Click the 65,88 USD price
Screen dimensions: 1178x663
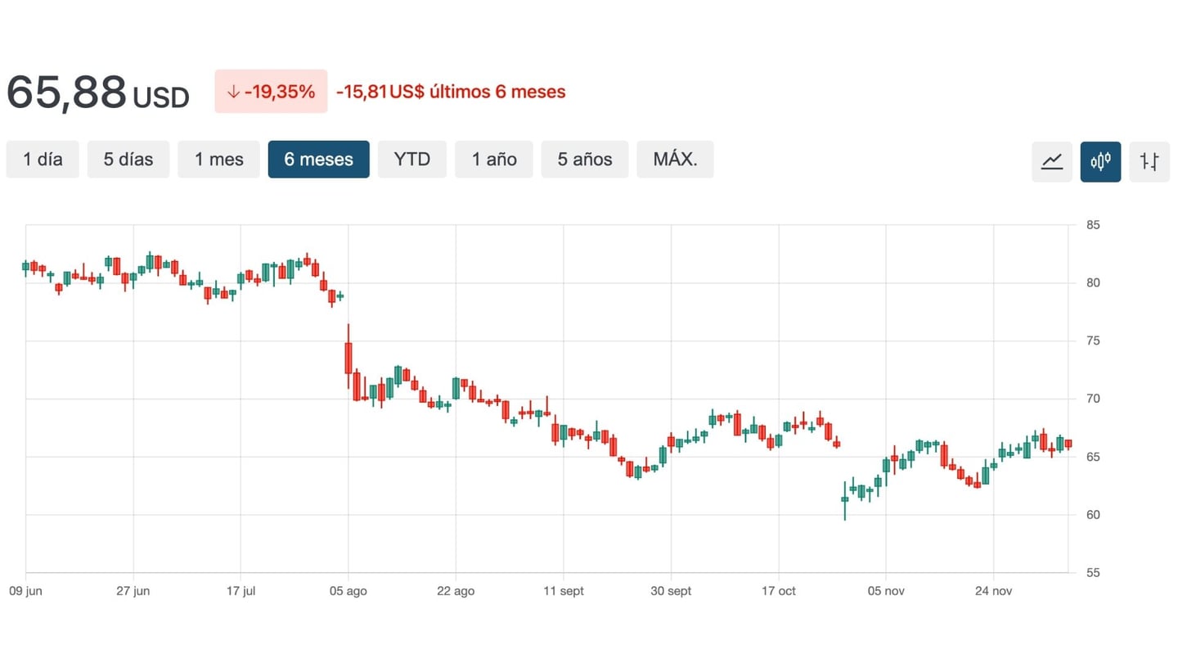pyautogui.click(x=97, y=92)
